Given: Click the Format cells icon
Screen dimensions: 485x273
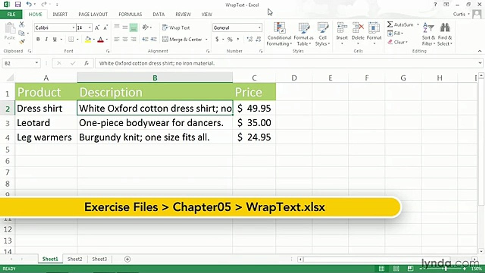Looking at the screenshot, I should tap(374, 33).
